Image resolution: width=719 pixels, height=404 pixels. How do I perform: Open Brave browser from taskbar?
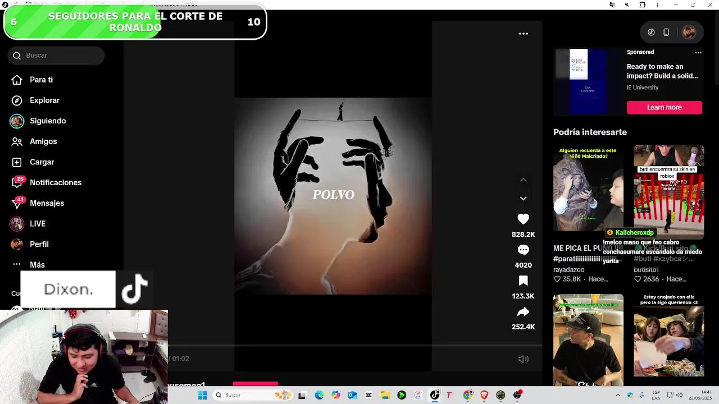coord(484,395)
